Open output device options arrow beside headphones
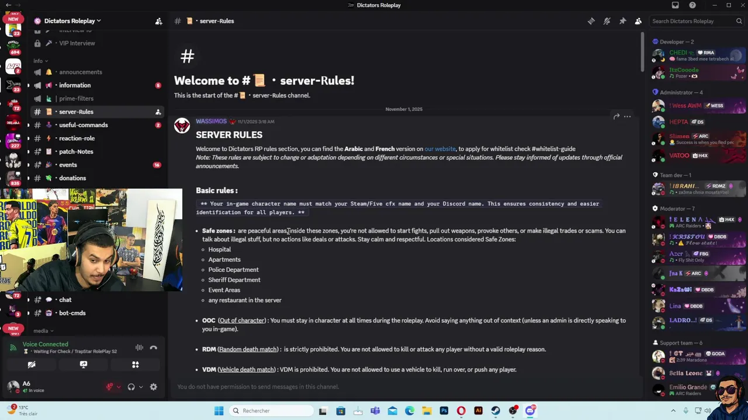This screenshot has height=420, width=748. pyautogui.click(x=140, y=387)
